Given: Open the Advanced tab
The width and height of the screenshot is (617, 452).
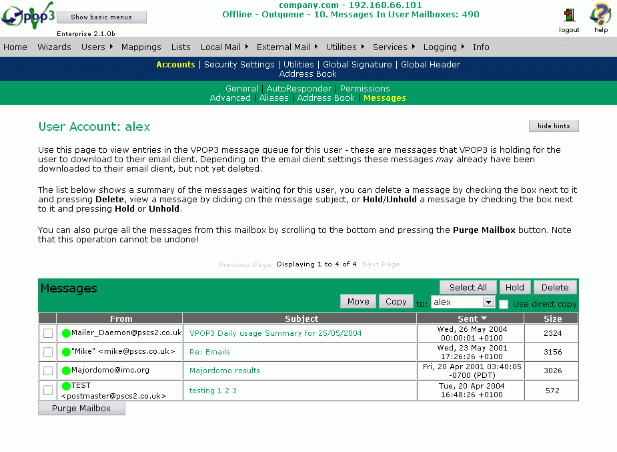Looking at the screenshot, I should click(x=230, y=97).
